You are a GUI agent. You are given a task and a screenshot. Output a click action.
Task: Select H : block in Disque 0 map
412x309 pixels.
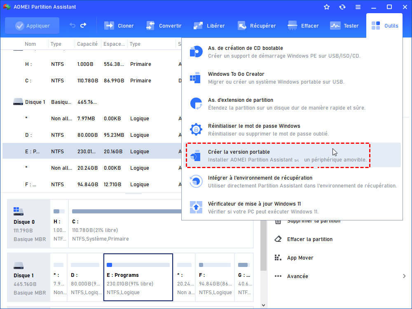(x=59, y=224)
